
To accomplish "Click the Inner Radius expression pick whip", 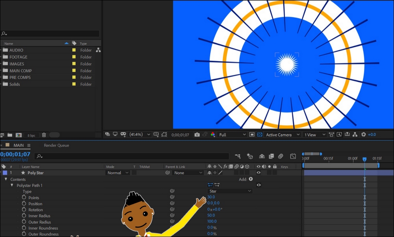I will tap(172, 215).
